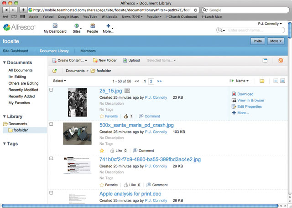Go up one folder level icon
Viewport: 292px width, 208px height.
point(55,71)
